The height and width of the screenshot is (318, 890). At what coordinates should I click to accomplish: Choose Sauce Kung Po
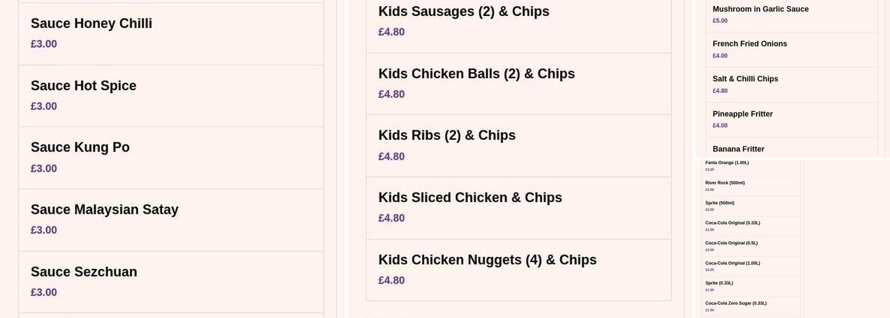[170, 158]
